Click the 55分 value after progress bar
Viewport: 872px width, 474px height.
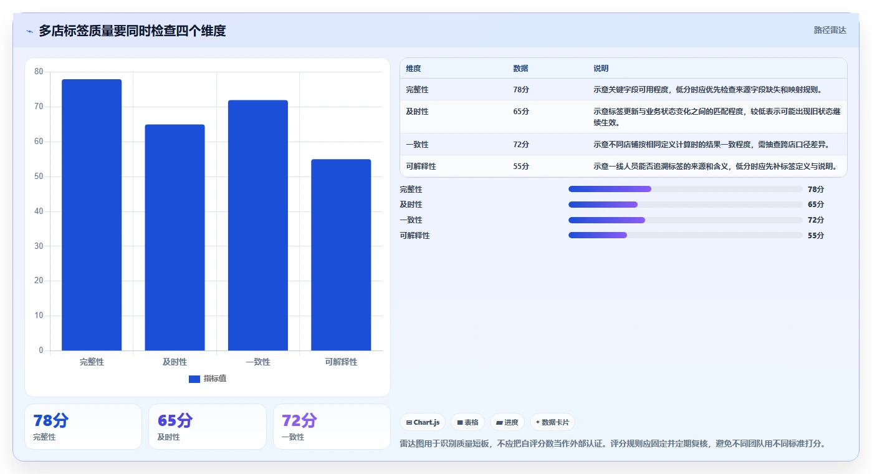click(816, 235)
